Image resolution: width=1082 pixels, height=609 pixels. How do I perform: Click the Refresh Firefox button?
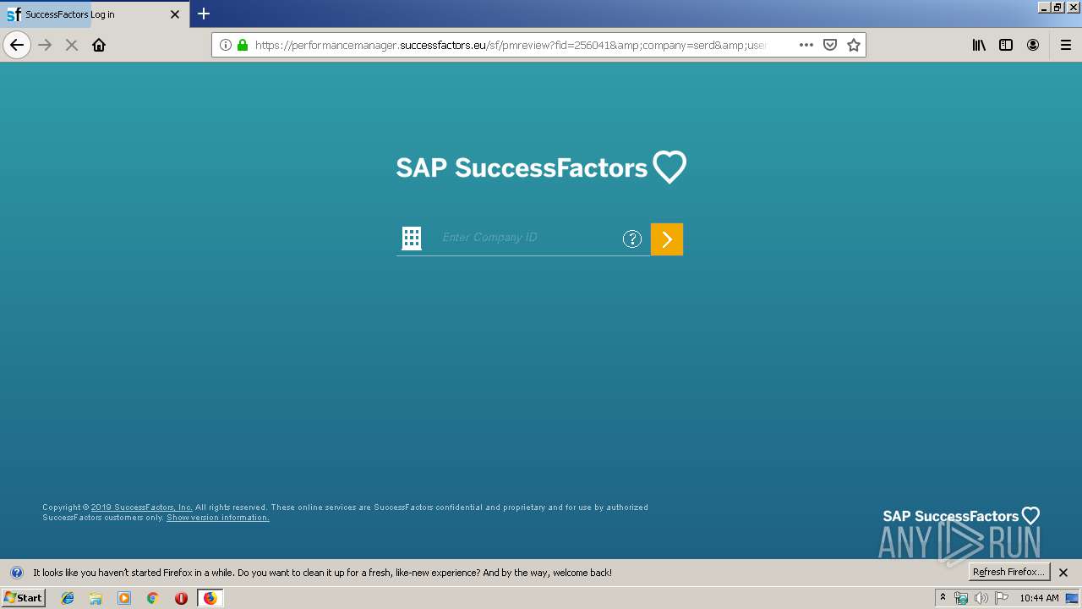pos(1009,572)
